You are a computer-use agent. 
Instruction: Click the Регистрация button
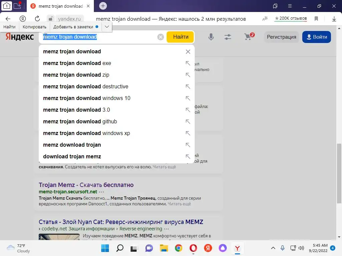coord(281,37)
